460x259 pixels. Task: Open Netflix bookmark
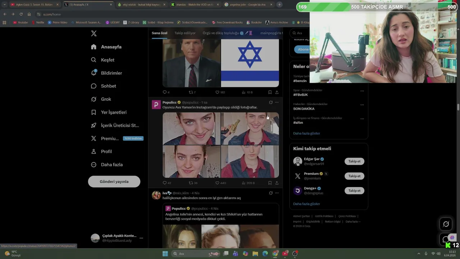[38, 22]
